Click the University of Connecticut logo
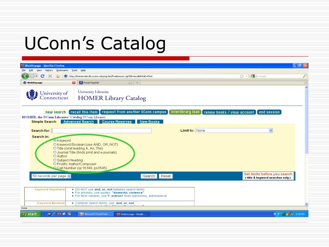The width and height of the screenshot is (329, 247). [x=48, y=95]
